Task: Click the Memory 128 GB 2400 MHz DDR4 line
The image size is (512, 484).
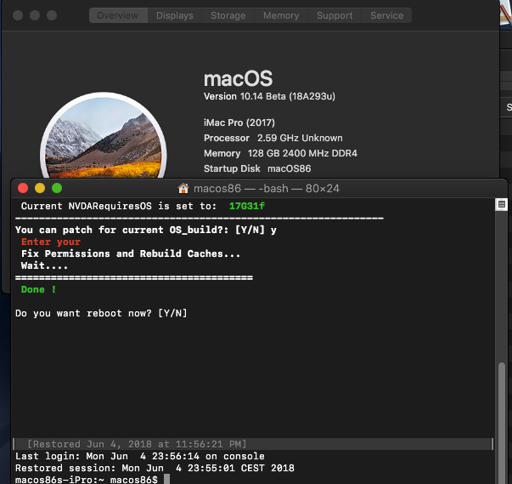Action: (280, 153)
